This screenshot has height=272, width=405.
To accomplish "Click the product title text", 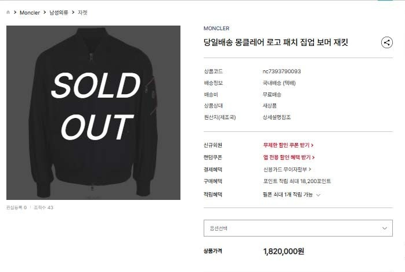I will 276,42.
